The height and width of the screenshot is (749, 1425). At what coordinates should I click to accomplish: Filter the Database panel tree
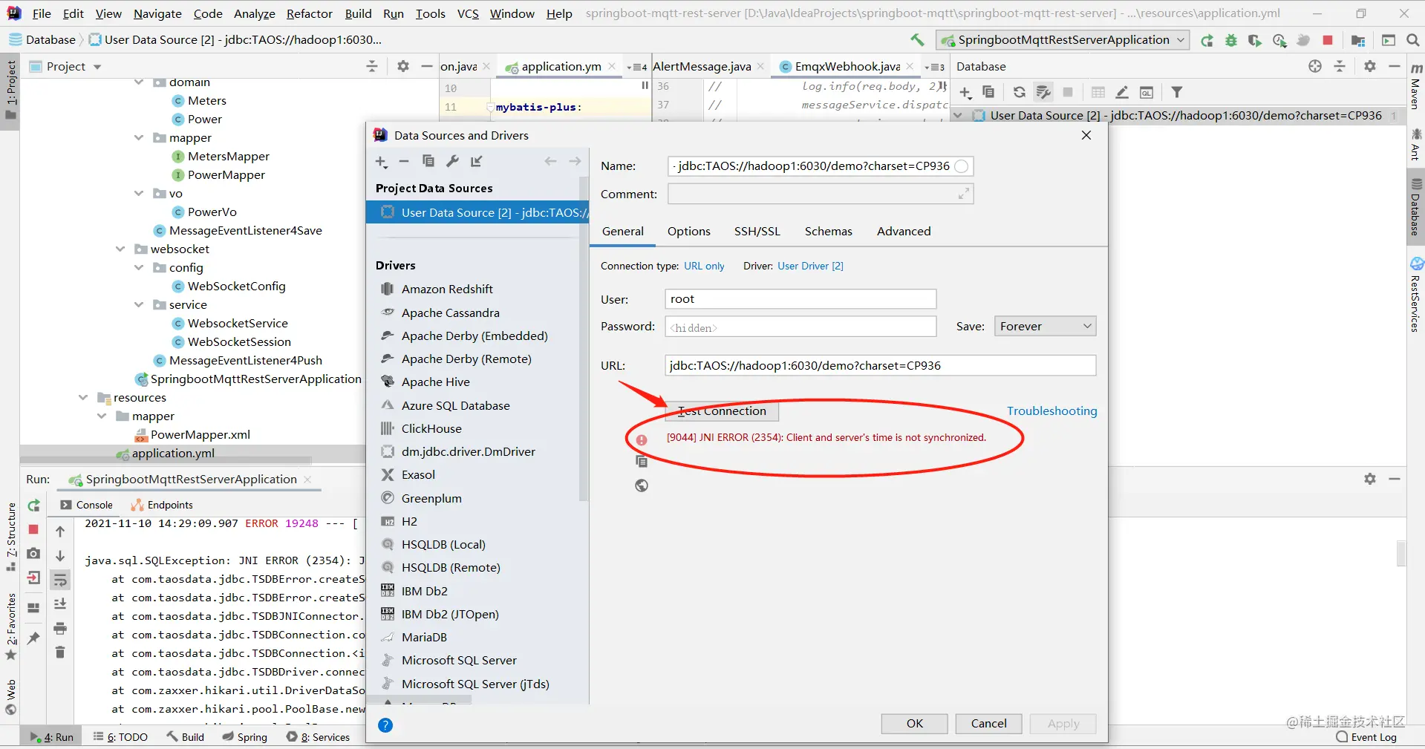pos(1177,92)
